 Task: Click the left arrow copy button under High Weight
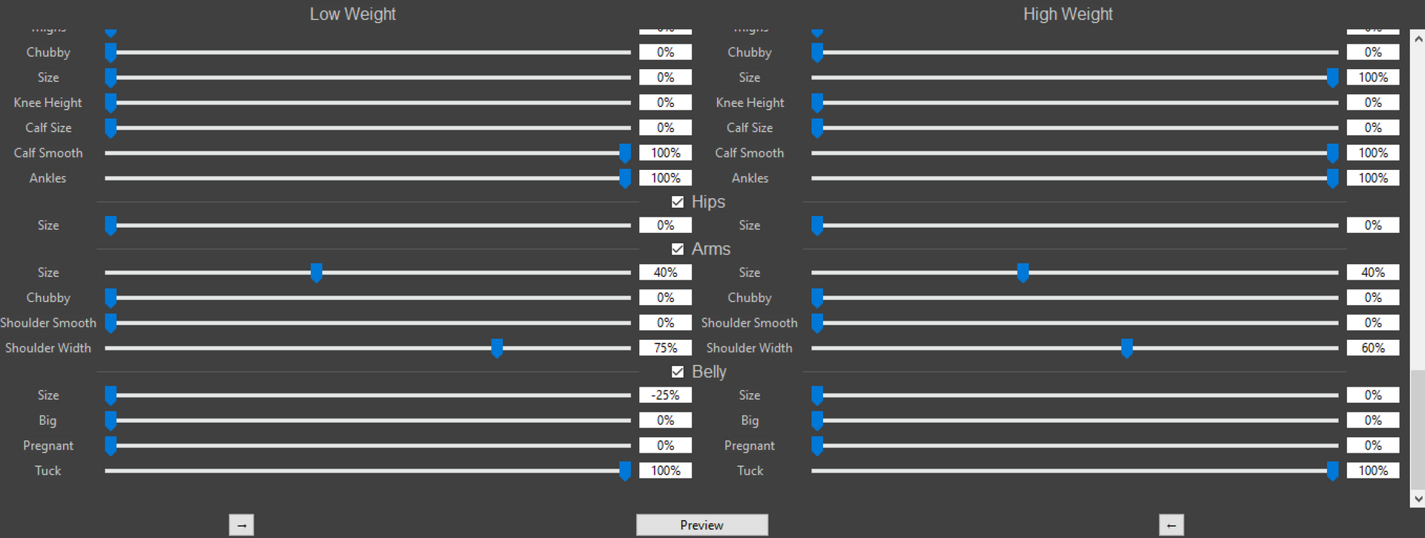(x=1171, y=525)
